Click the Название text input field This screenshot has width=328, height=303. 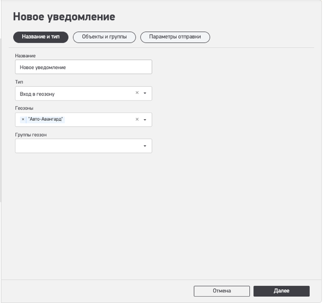pos(83,67)
